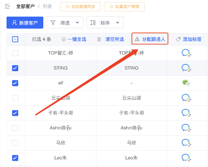Click the 新建客户 button
Image resolution: width=208 pixels, height=167 pixels.
[25, 23]
